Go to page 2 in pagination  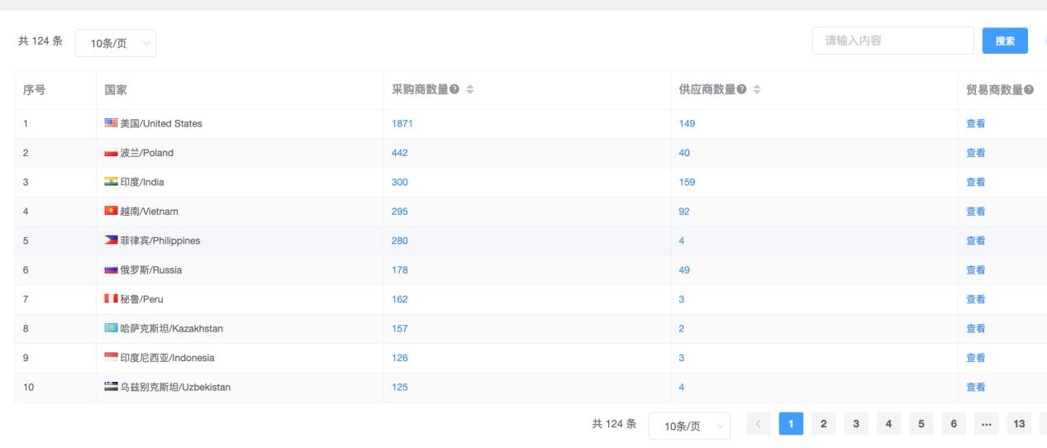click(823, 425)
